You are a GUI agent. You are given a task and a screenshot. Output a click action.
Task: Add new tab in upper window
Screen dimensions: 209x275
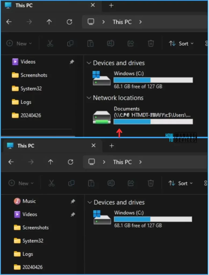(111, 5)
